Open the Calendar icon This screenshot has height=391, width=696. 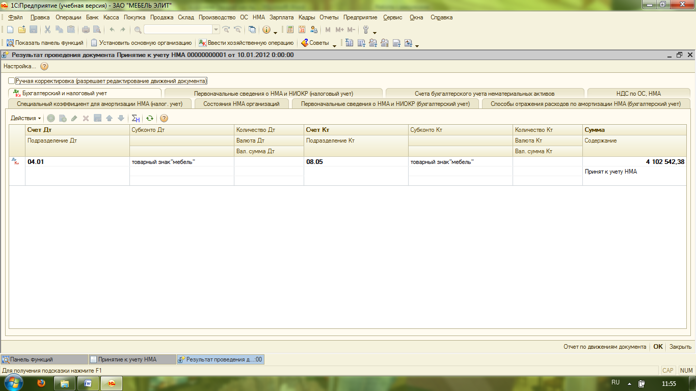pyautogui.click(x=302, y=30)
